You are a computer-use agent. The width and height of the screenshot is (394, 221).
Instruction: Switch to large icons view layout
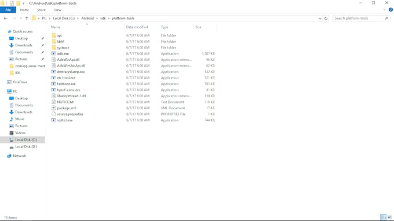coord(389,217)
